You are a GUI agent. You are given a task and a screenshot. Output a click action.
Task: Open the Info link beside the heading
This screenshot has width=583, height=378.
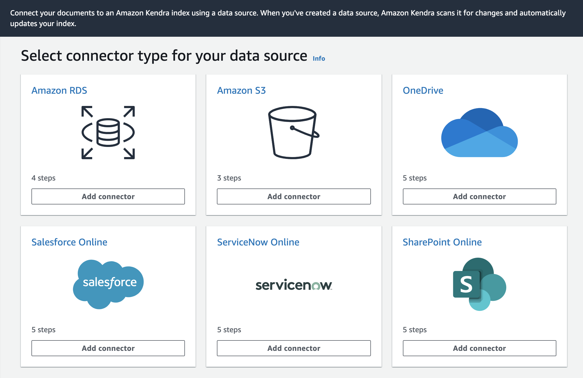319,59
